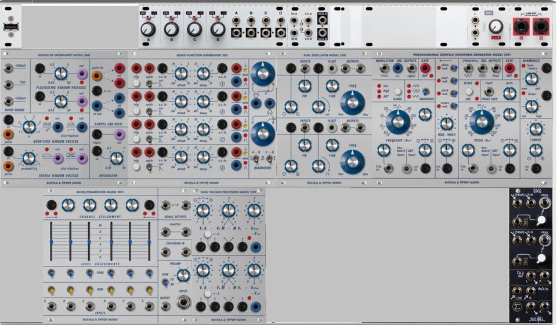Screen dimensions: 557x325
Task: Turn the upper white knob on the DXG module
Action: pyautogui.click(x=541, y=221)
